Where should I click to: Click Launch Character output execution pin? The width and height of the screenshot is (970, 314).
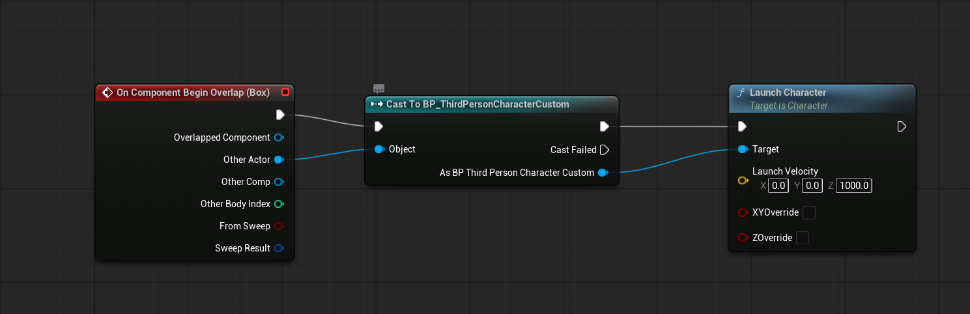(x=902, y=126)
